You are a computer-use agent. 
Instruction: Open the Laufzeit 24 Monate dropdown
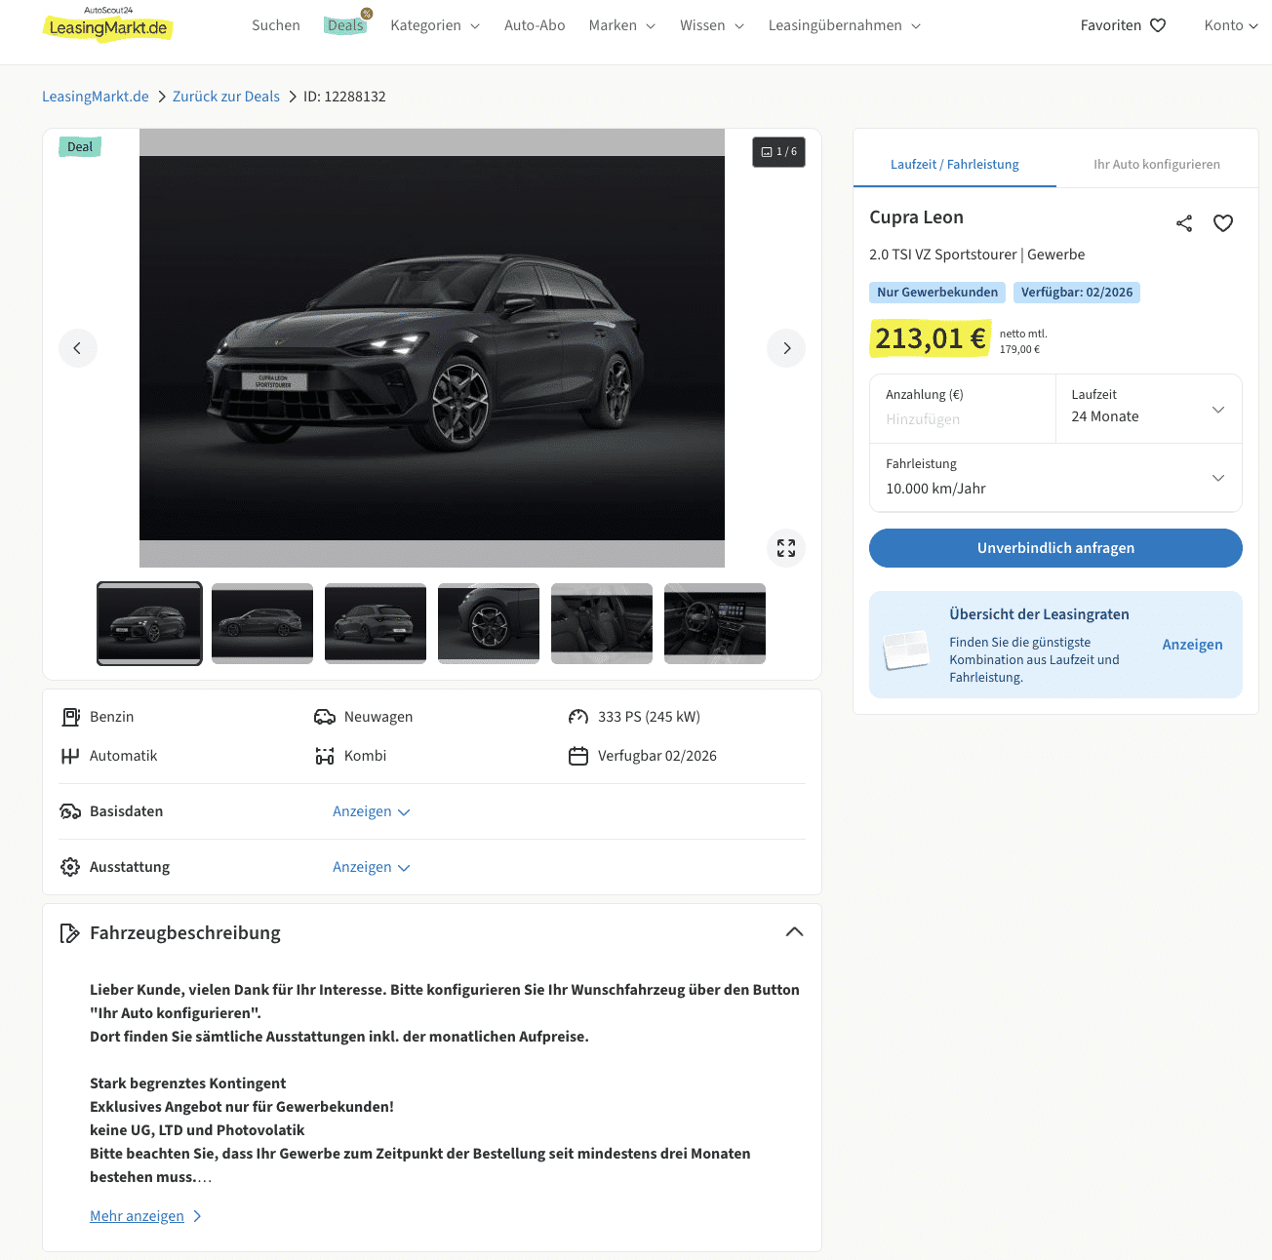(x=1148, y=410)
